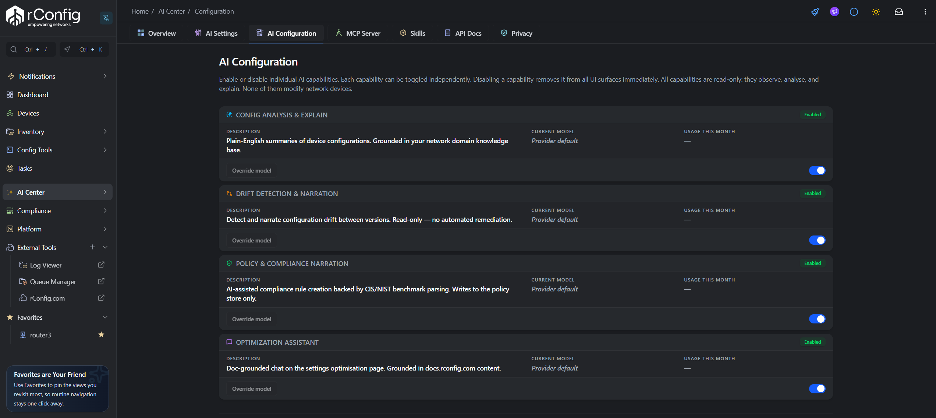936x418 pixels.
Task: Click the Drift Detection & Narration icon
Action: (x=229, y=194)
